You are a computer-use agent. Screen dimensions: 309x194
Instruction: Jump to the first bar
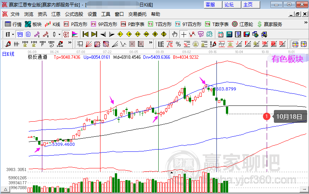85,34
